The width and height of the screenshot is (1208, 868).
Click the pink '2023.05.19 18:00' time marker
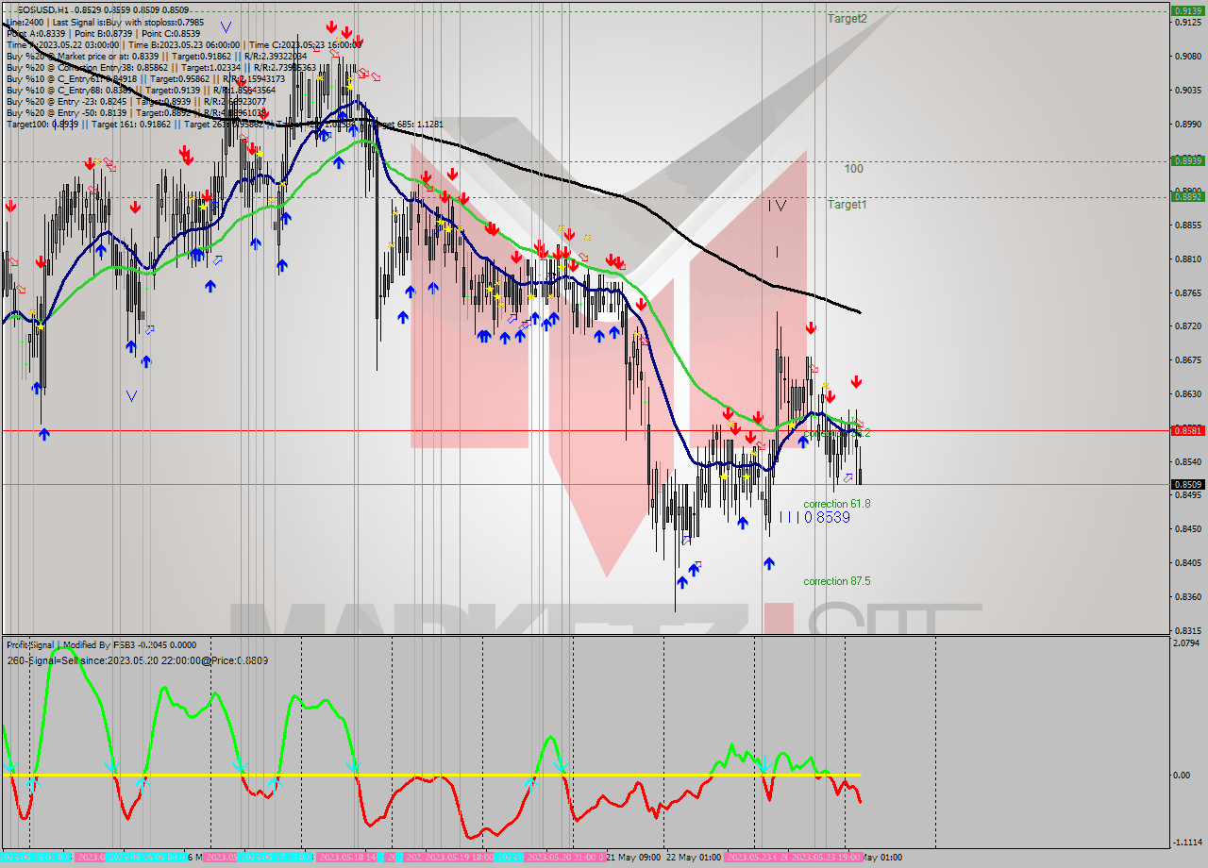(x=459, y=857)
